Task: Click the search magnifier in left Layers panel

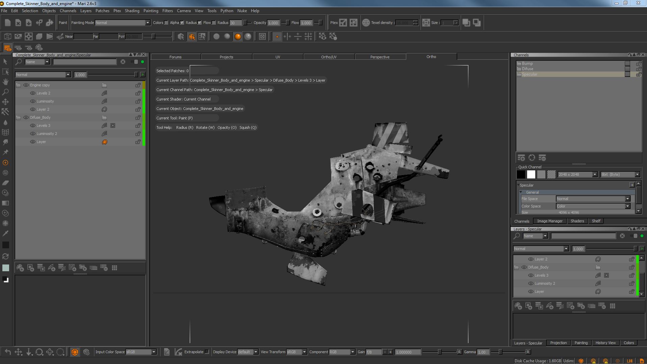Action: 19,62
